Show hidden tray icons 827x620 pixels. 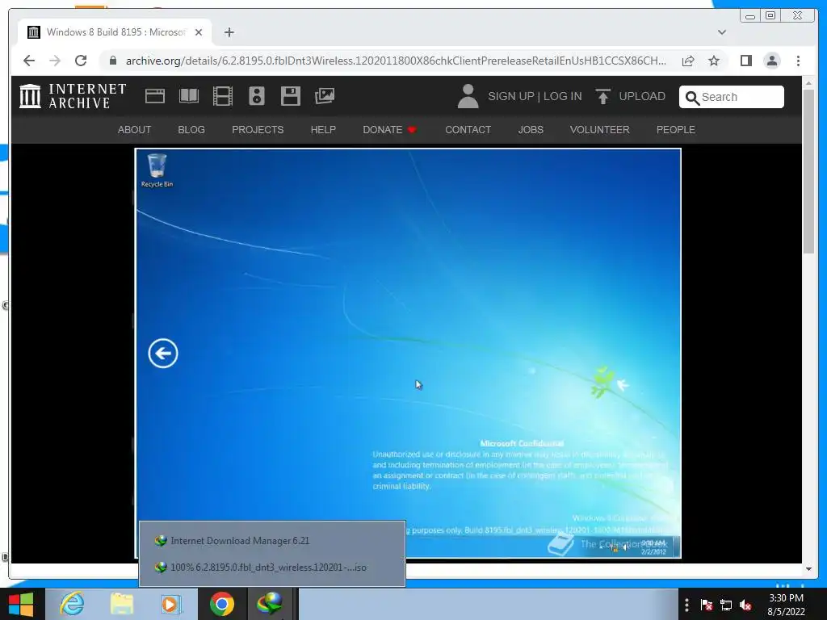(x=686, y=605)
